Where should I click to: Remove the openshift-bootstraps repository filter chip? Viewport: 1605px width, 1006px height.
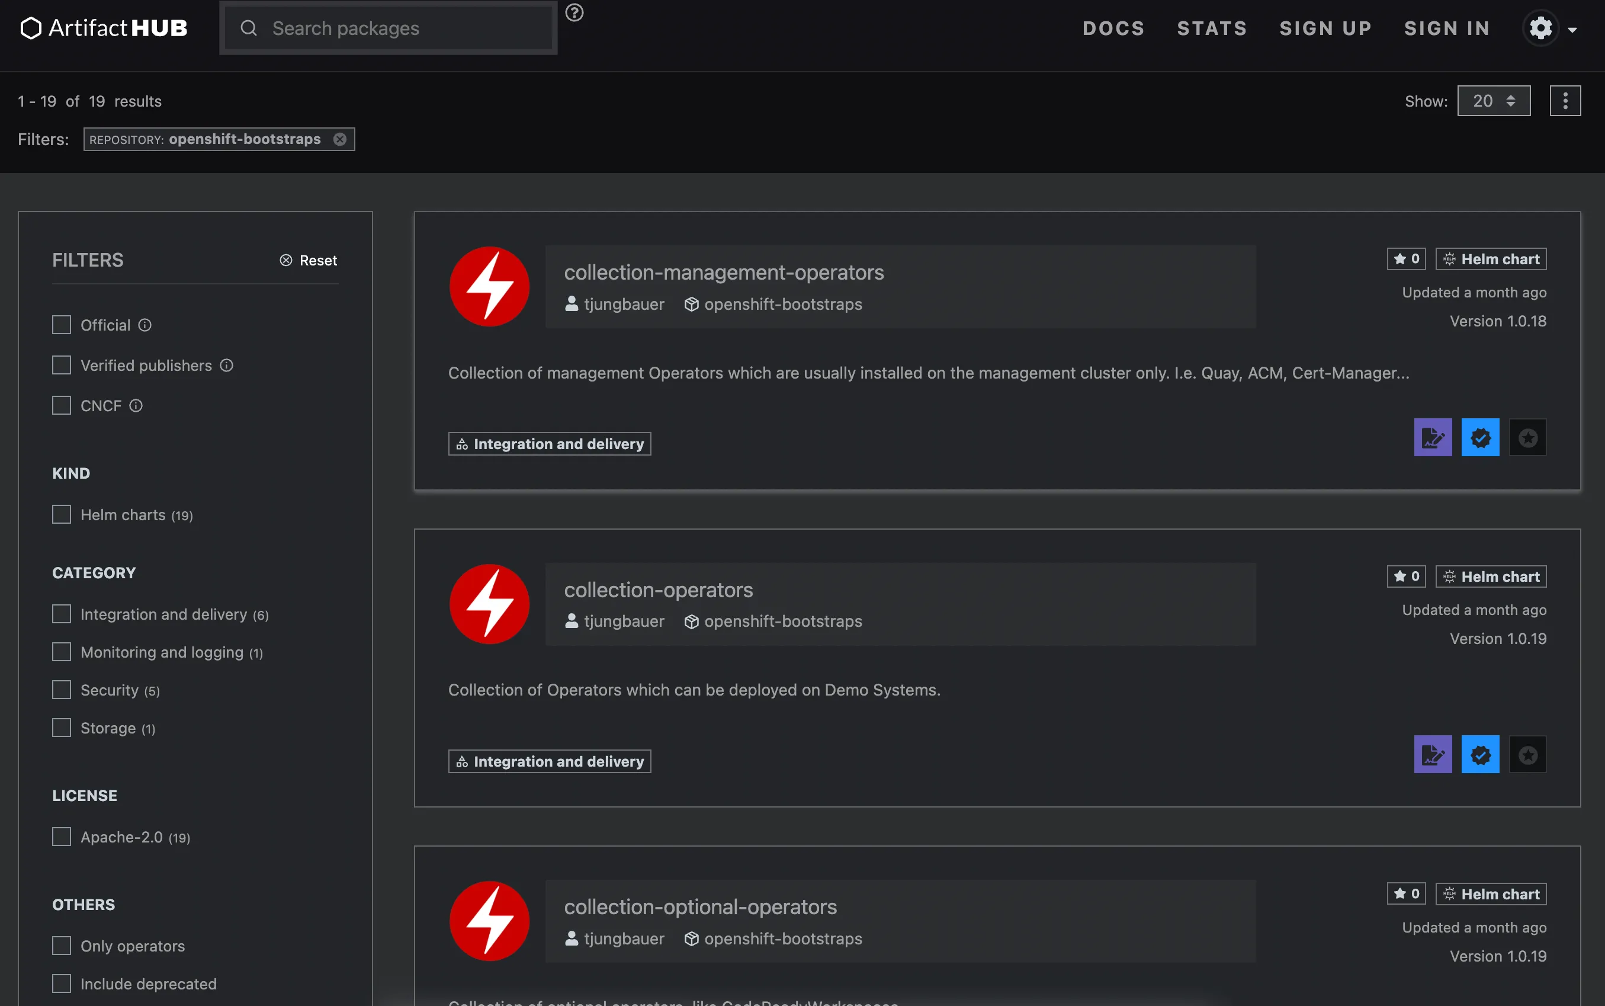(341, 139)
